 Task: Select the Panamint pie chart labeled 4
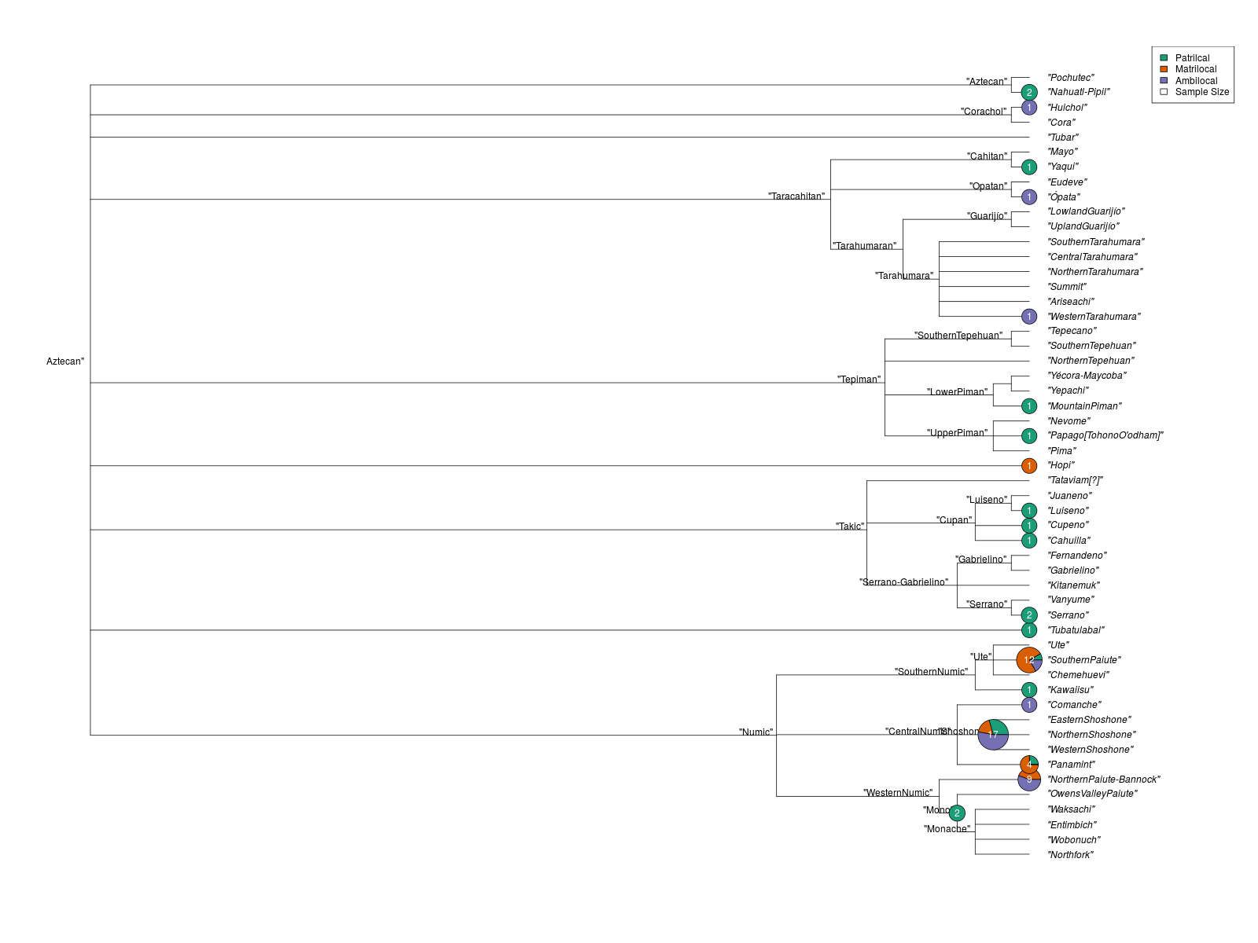point(1028,765)
